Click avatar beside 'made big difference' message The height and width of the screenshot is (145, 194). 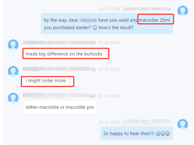(13, 45)
